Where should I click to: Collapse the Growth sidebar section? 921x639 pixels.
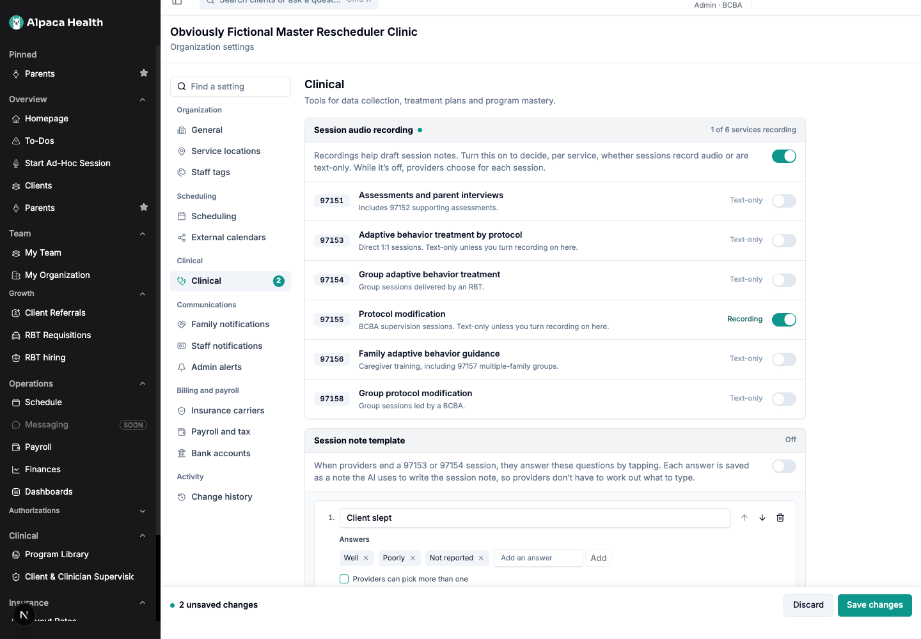click(x=143, y=294)
